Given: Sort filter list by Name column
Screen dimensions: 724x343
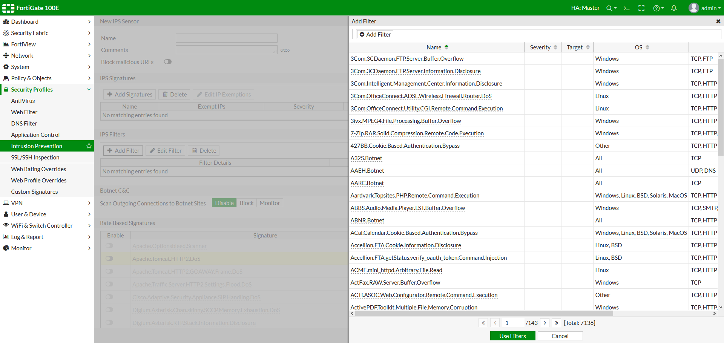Looking at the screenshot, I should 437,47.
